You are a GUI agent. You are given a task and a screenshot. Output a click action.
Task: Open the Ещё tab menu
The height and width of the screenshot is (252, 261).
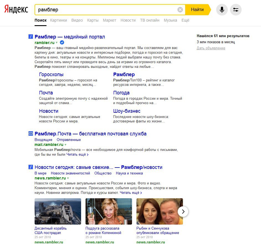click(185, 20)
